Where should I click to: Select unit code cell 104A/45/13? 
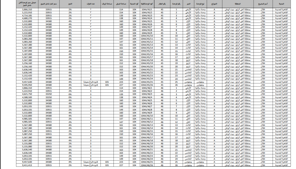[147, 45]
